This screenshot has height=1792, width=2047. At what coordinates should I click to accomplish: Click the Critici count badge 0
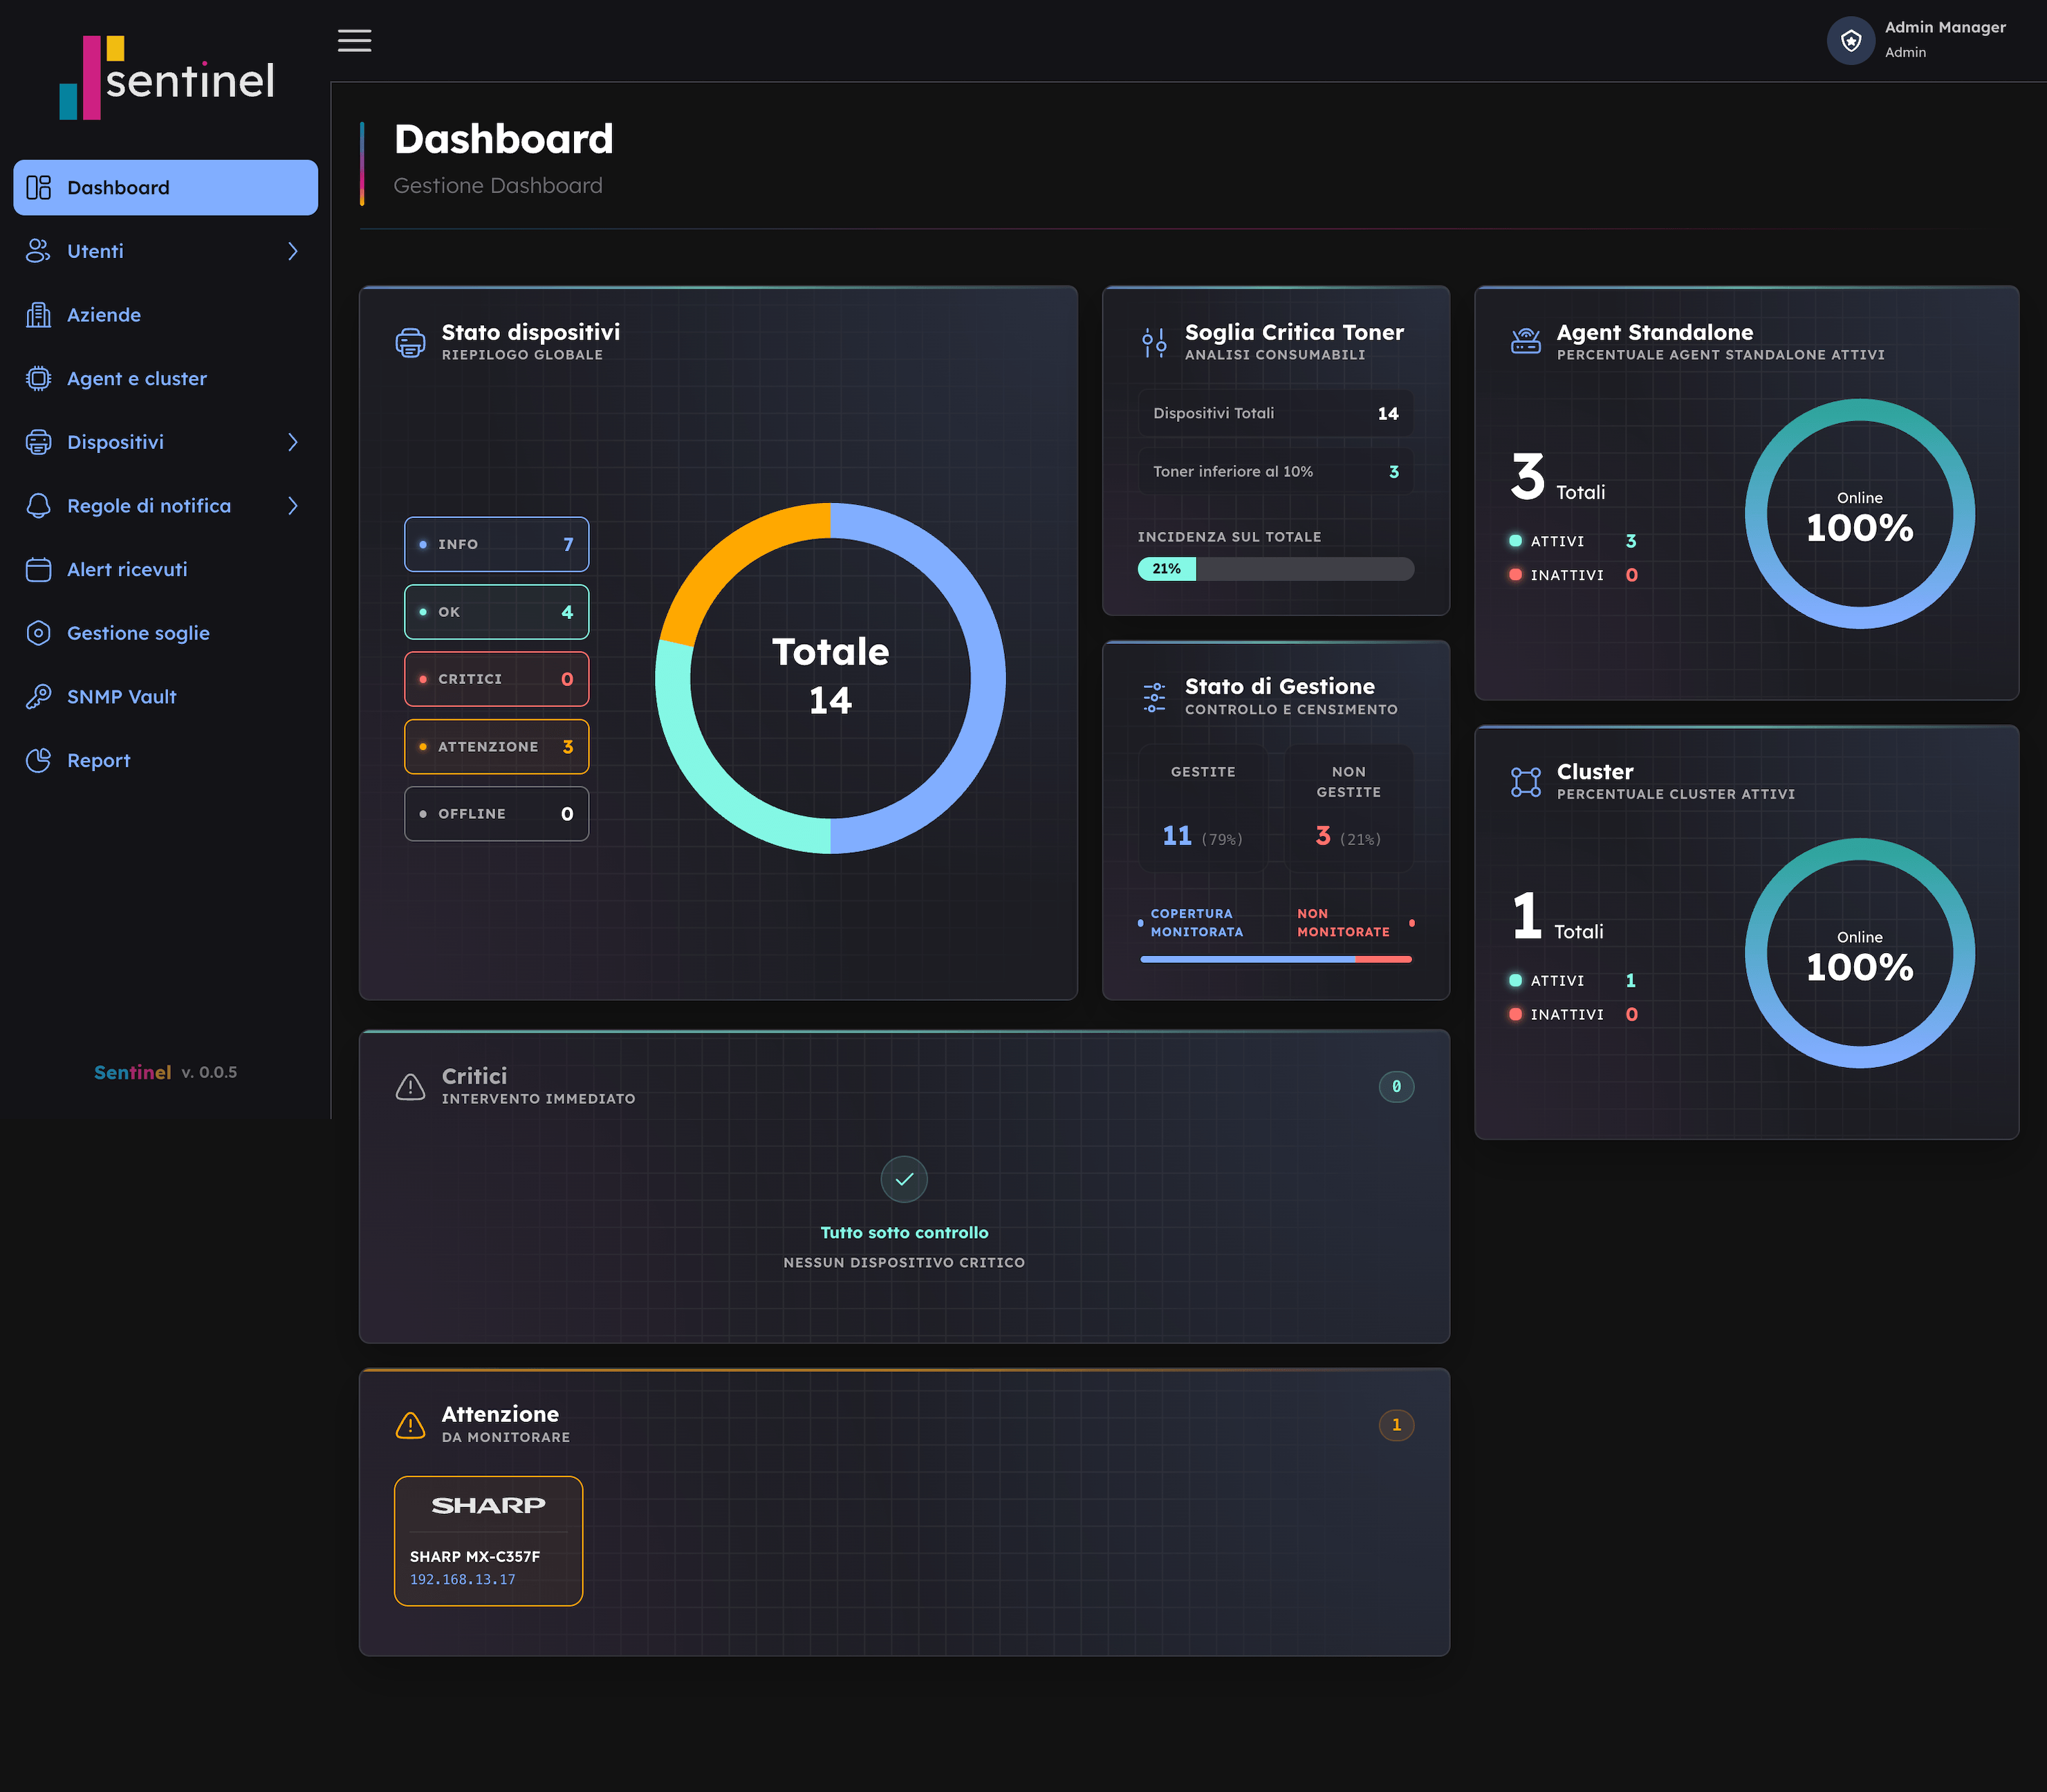pos(1396,1087)
